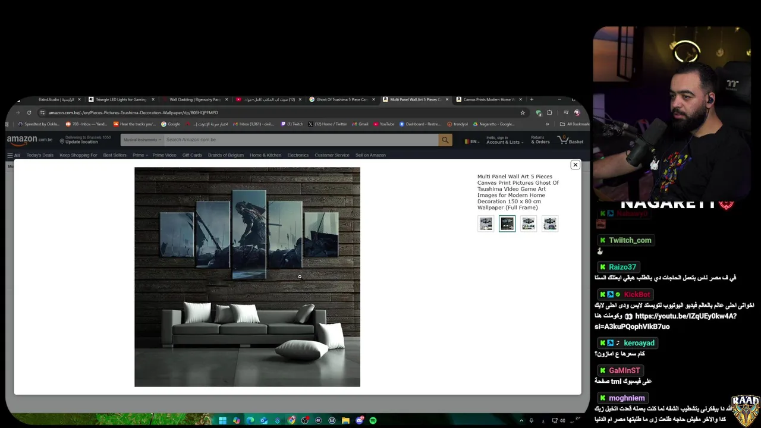Click the Chrome profile avatar
Screen dimensions: 761x428
pos(577,112)
